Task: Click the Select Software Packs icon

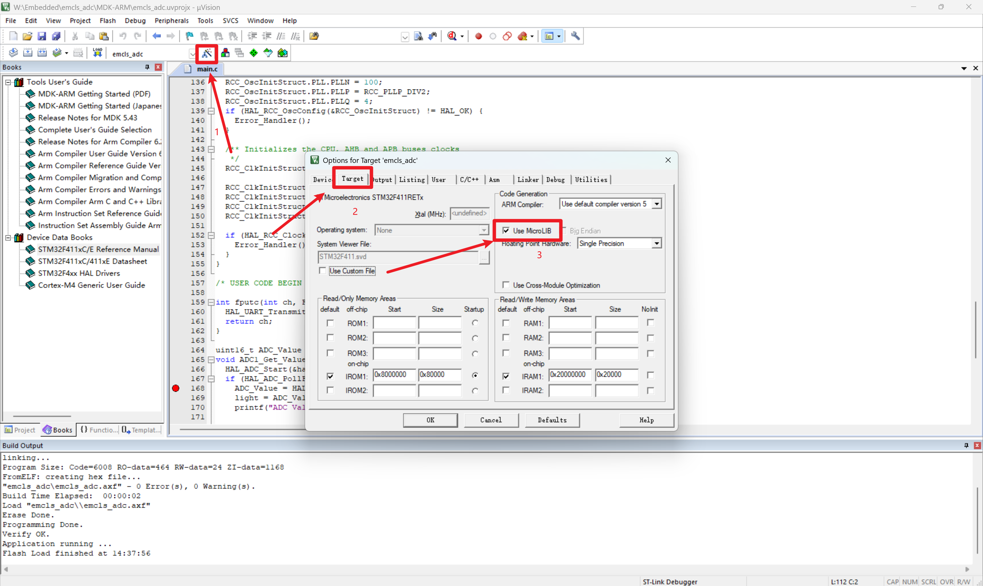Action: click(x=268, y=53)
